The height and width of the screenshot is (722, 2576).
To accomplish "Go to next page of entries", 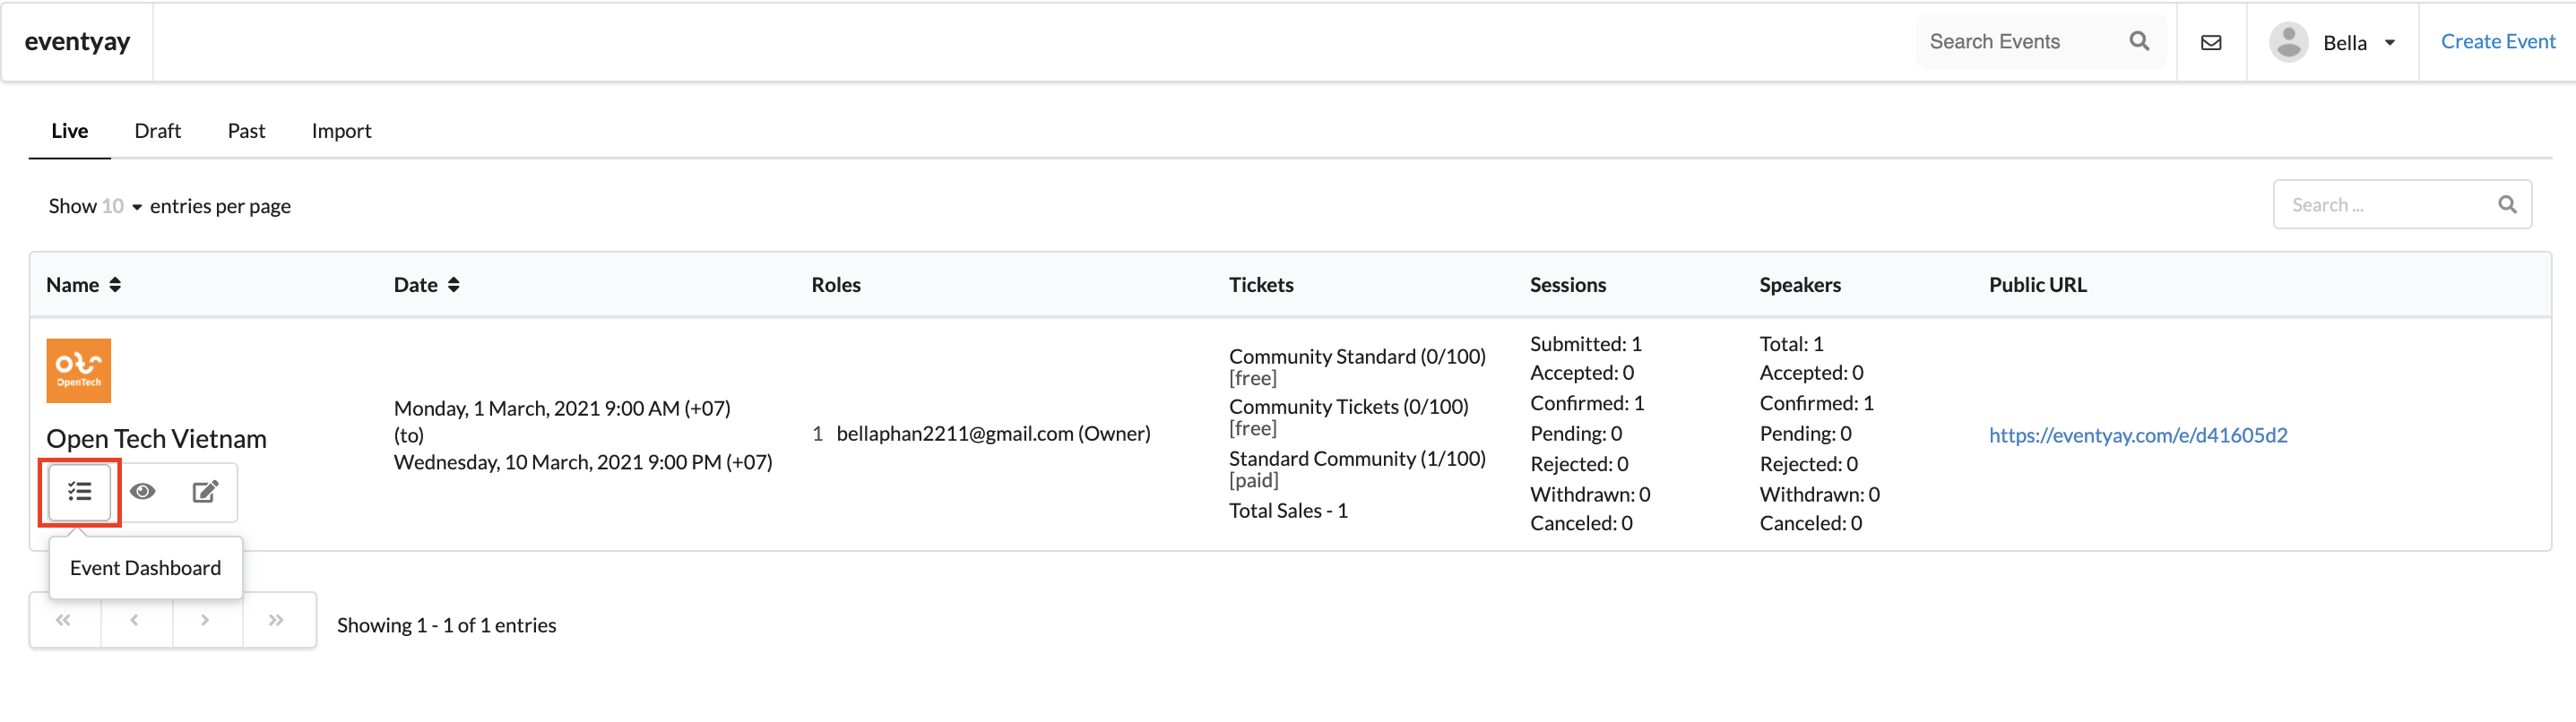I will [x=206, y=620].
